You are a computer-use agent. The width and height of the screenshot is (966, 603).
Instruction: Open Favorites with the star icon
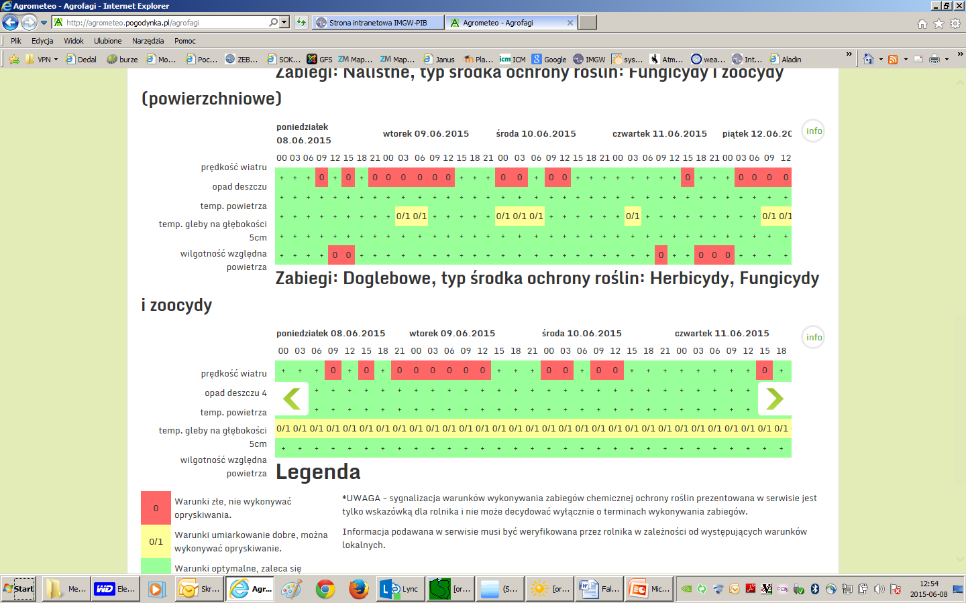tap(938, 23)
